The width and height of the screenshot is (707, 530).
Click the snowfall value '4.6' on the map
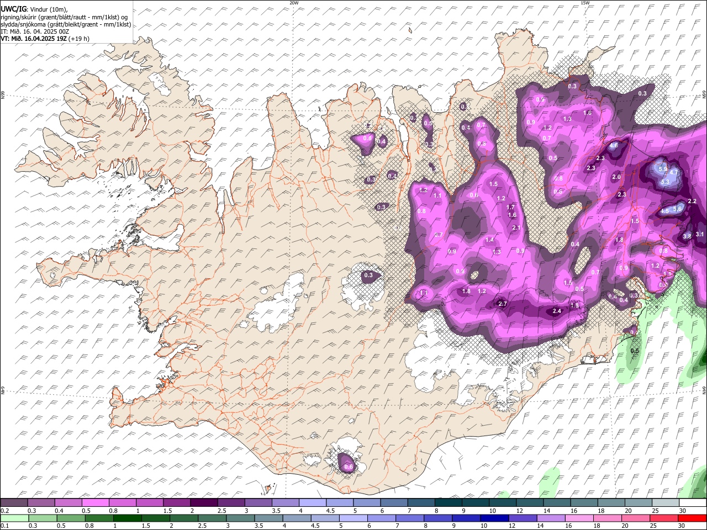pyautogui.click(x=614, y=146)
